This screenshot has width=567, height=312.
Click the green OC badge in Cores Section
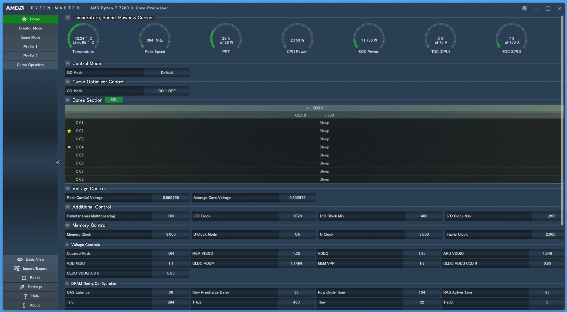[x=114, y=100]
